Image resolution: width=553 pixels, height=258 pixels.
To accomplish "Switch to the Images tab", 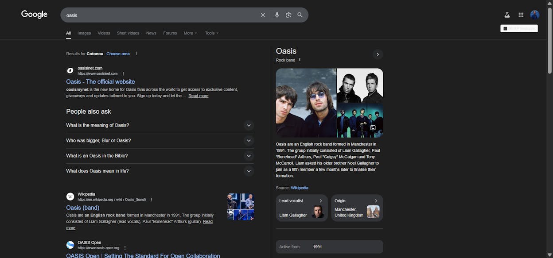I will tap(84, 33).
